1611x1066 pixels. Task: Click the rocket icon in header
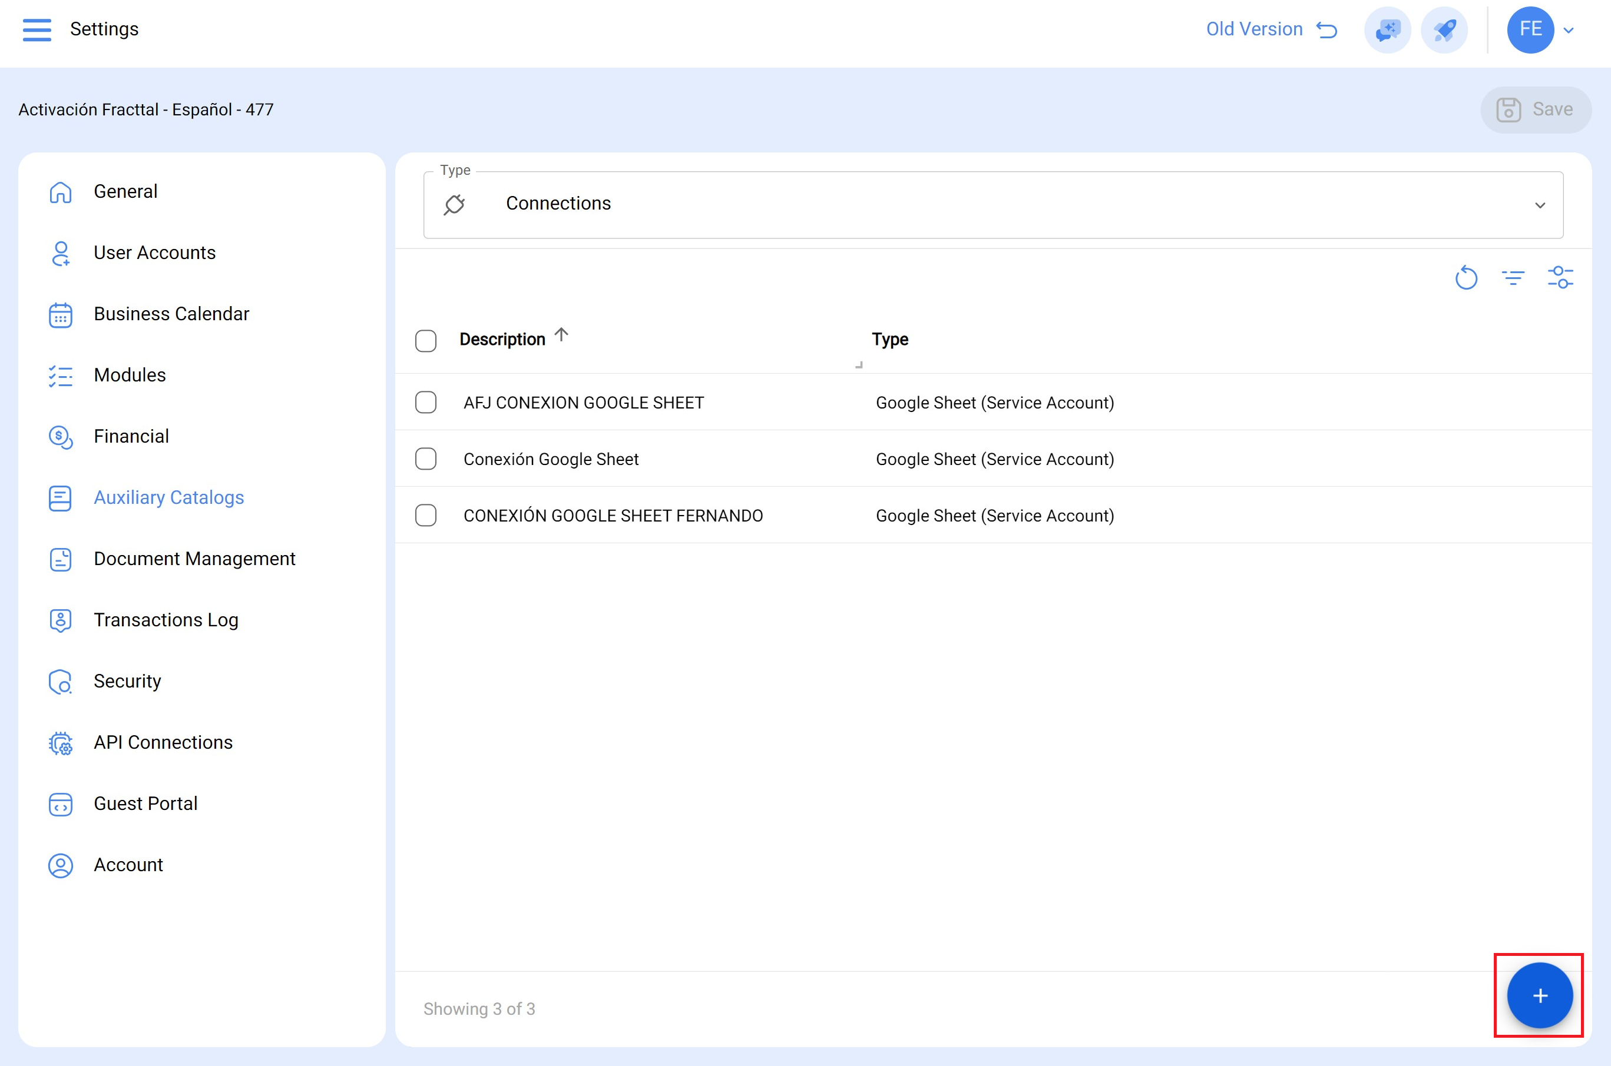point(1444,29)
